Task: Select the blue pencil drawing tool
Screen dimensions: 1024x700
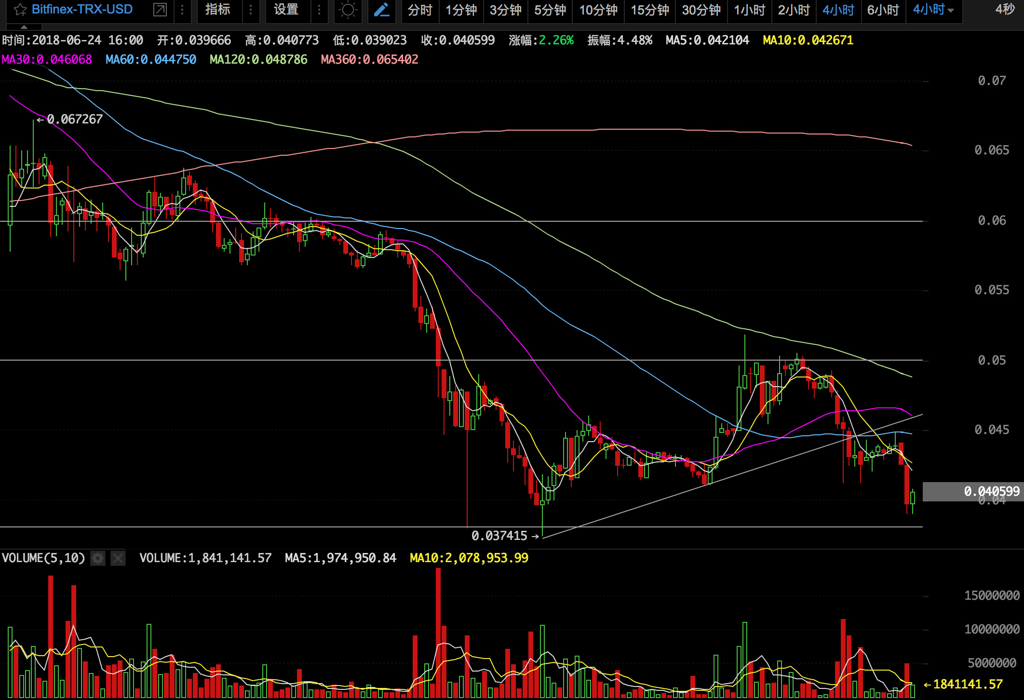Action: click(382, 10)
